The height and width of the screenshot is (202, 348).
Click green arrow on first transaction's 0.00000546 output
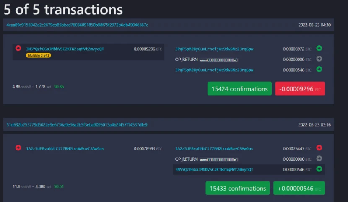319,70
